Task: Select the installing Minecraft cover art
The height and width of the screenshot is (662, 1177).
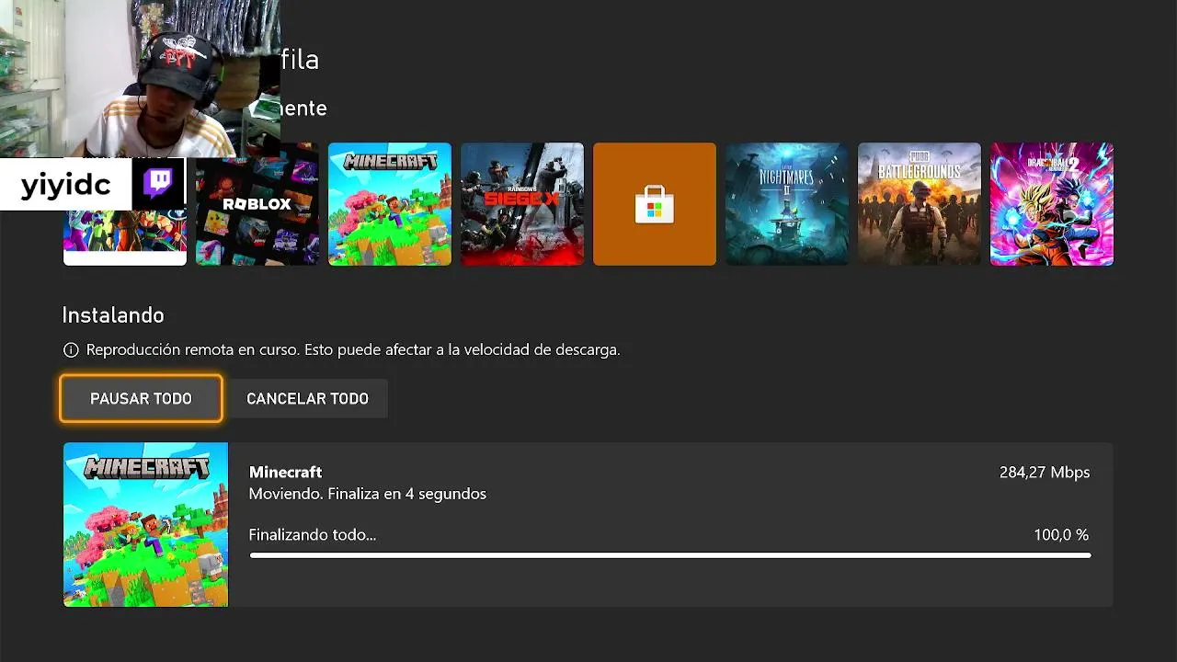Action: tap(145, 524)
